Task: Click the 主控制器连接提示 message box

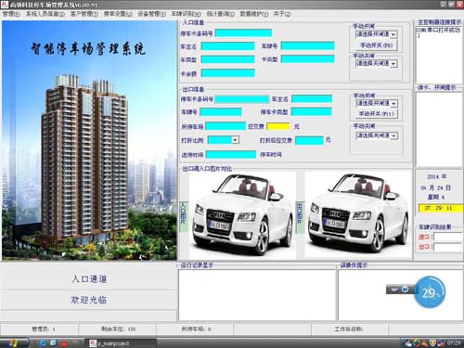Action: tap(439, 55)
